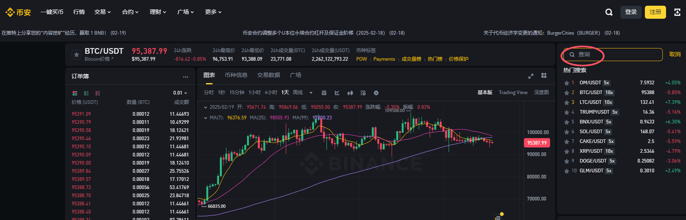Focus the 查询 search input field
The height and width of the screenshot is (220, 686).
(x=613, y=55)
